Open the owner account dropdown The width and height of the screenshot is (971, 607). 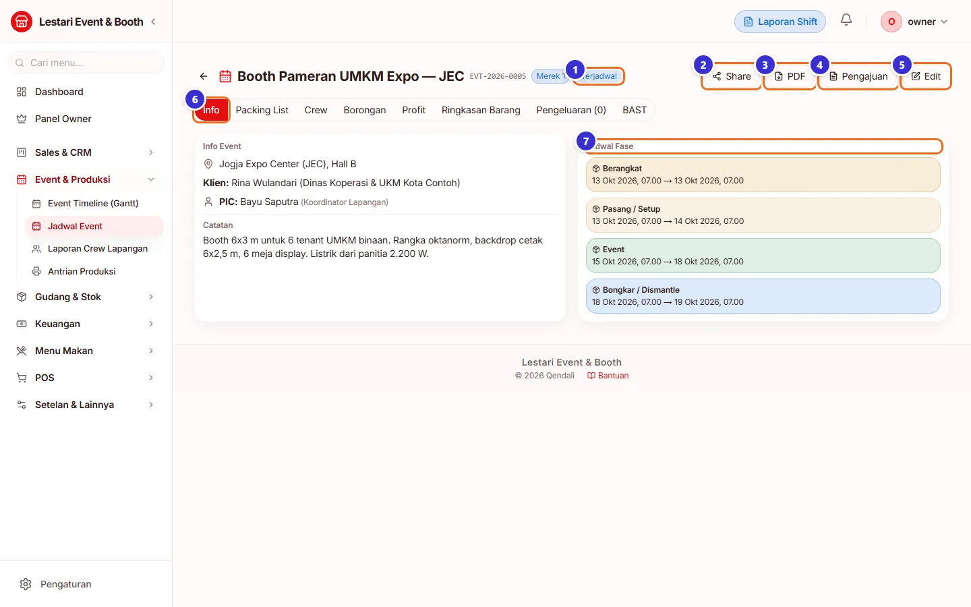click(916, 22)
